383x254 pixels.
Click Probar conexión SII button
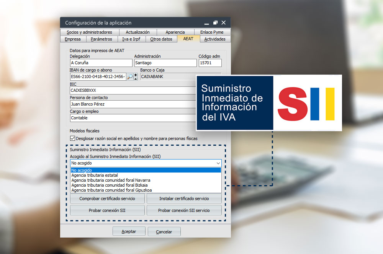click(107, 210)
